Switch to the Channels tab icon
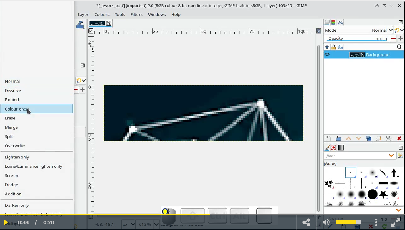The width and height of the screenshot is (405, 230). coord(334,23)
